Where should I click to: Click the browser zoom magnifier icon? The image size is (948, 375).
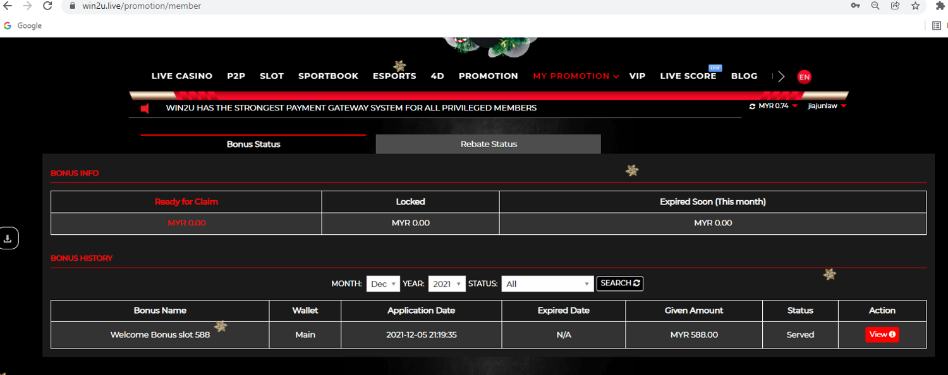(x=875, y=6)
